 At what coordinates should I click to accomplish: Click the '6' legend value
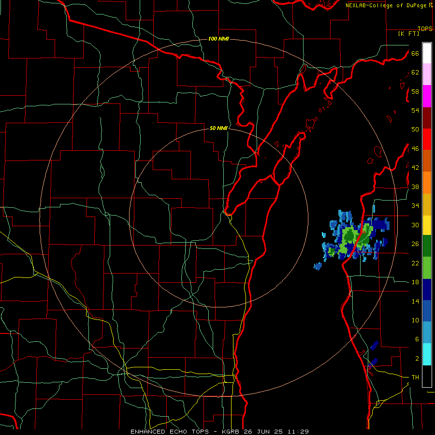(417, 339)
